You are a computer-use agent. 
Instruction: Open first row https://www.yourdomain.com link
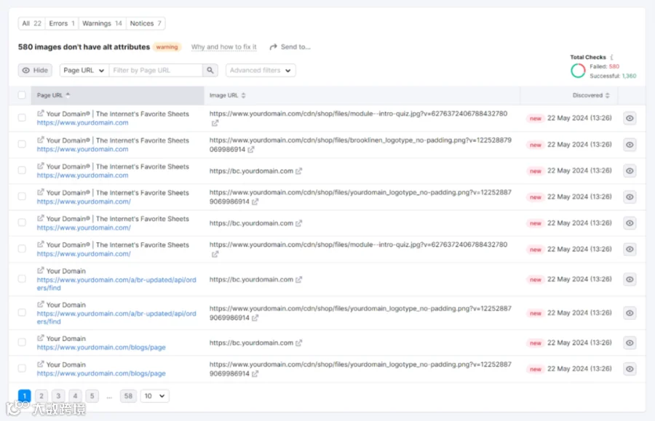pos(83,123)
